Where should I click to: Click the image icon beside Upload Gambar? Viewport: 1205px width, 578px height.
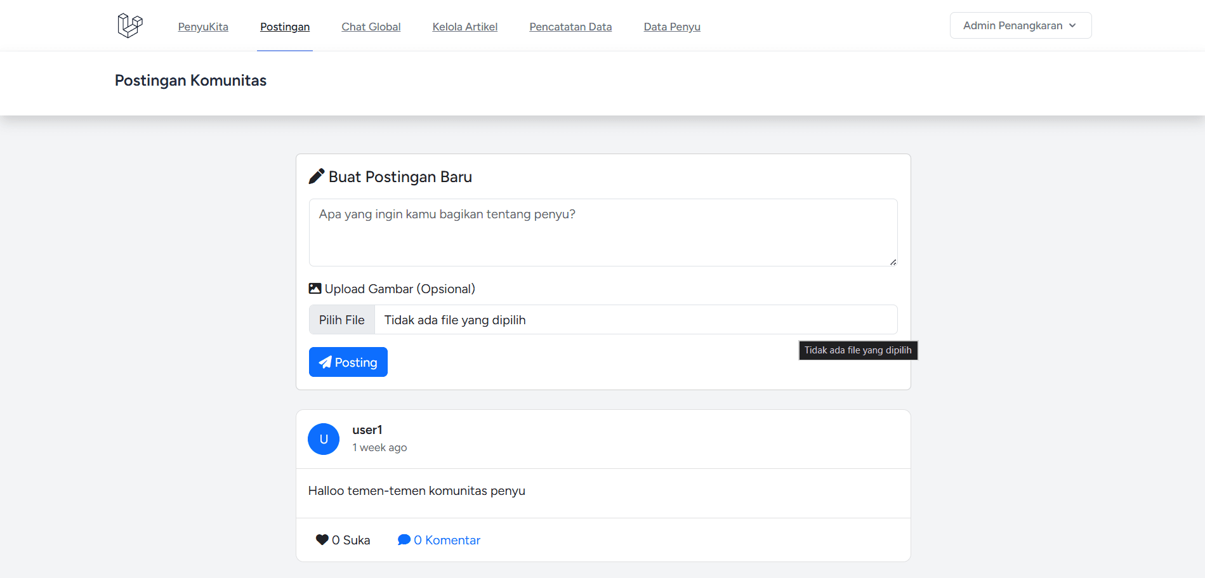pos(315,289)
